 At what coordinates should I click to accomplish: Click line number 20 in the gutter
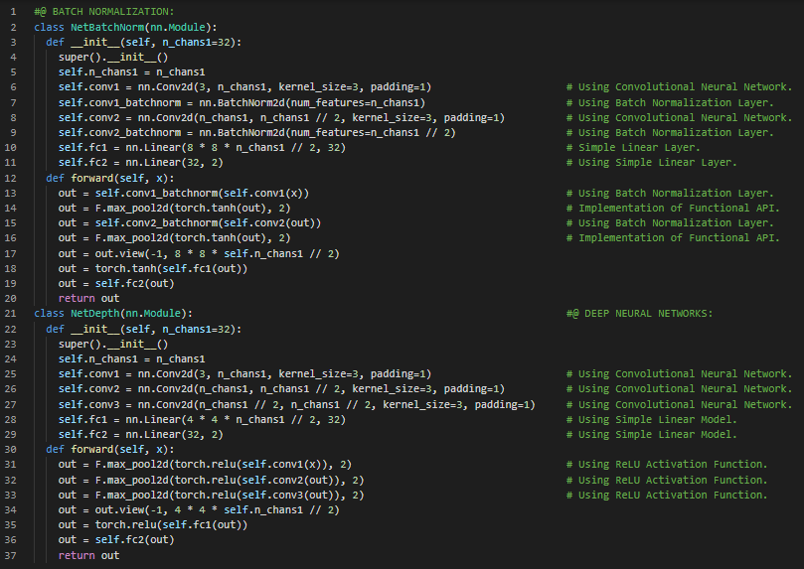(x=13, y=298)
